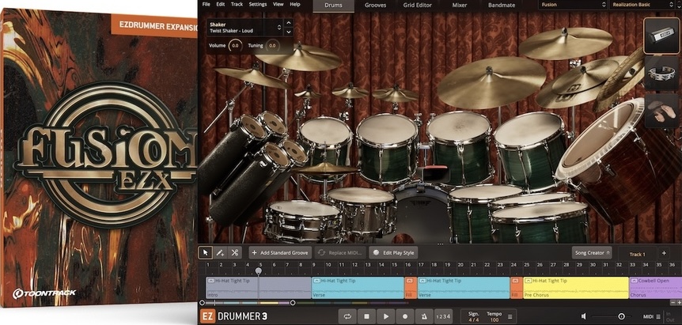The height and width of the screenshot is (325, 682).
Task: Add a new track with plus
Action: tap(664, 253)
